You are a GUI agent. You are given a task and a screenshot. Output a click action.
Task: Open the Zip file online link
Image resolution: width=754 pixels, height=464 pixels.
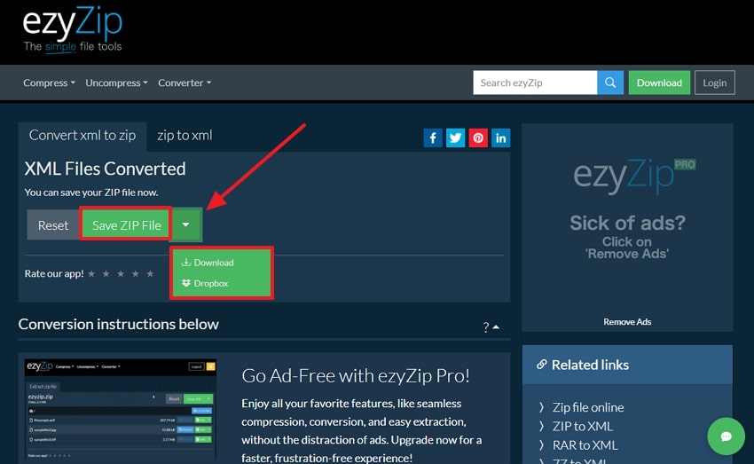point(588,407)
